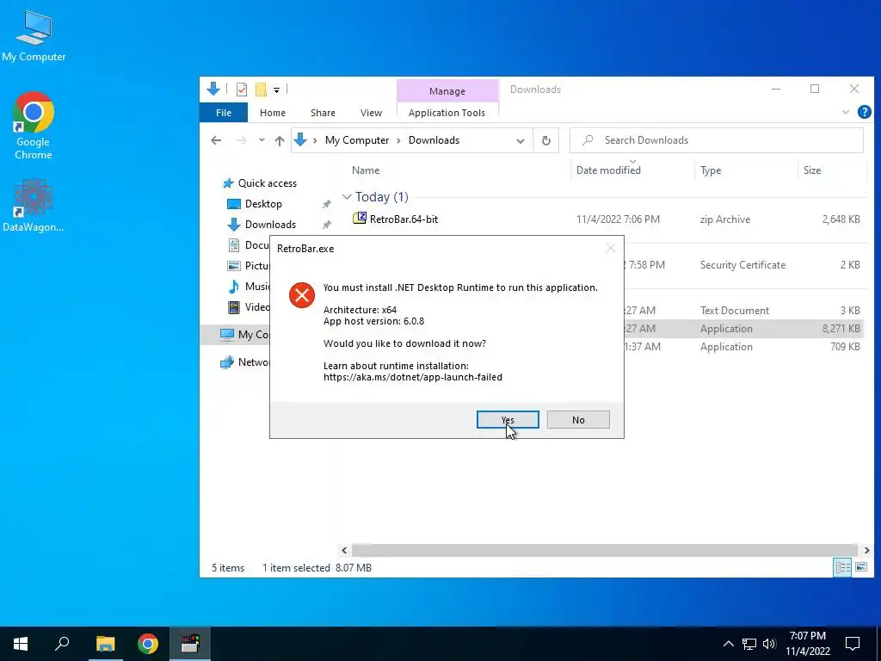Switch to the Home ribbon tab

pos(273,113)
